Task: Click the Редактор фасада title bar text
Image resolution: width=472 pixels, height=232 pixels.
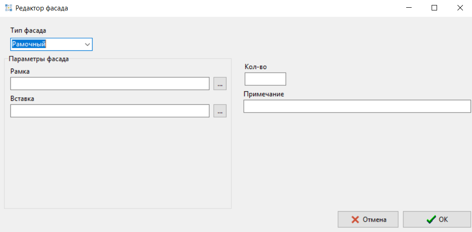Action: (42, 8)
